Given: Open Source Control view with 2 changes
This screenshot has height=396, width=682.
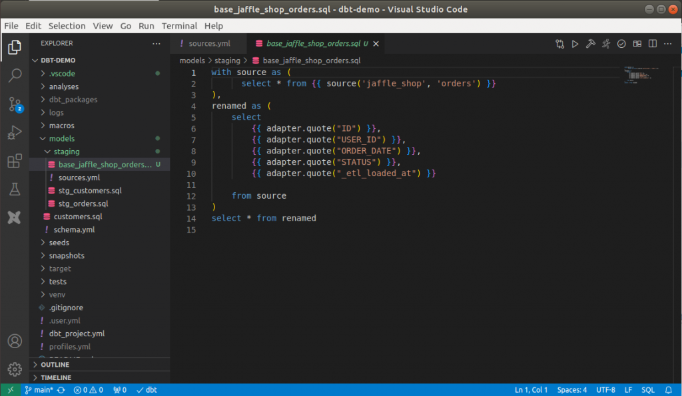Looking at the screenshot, I should click(15, 104).
